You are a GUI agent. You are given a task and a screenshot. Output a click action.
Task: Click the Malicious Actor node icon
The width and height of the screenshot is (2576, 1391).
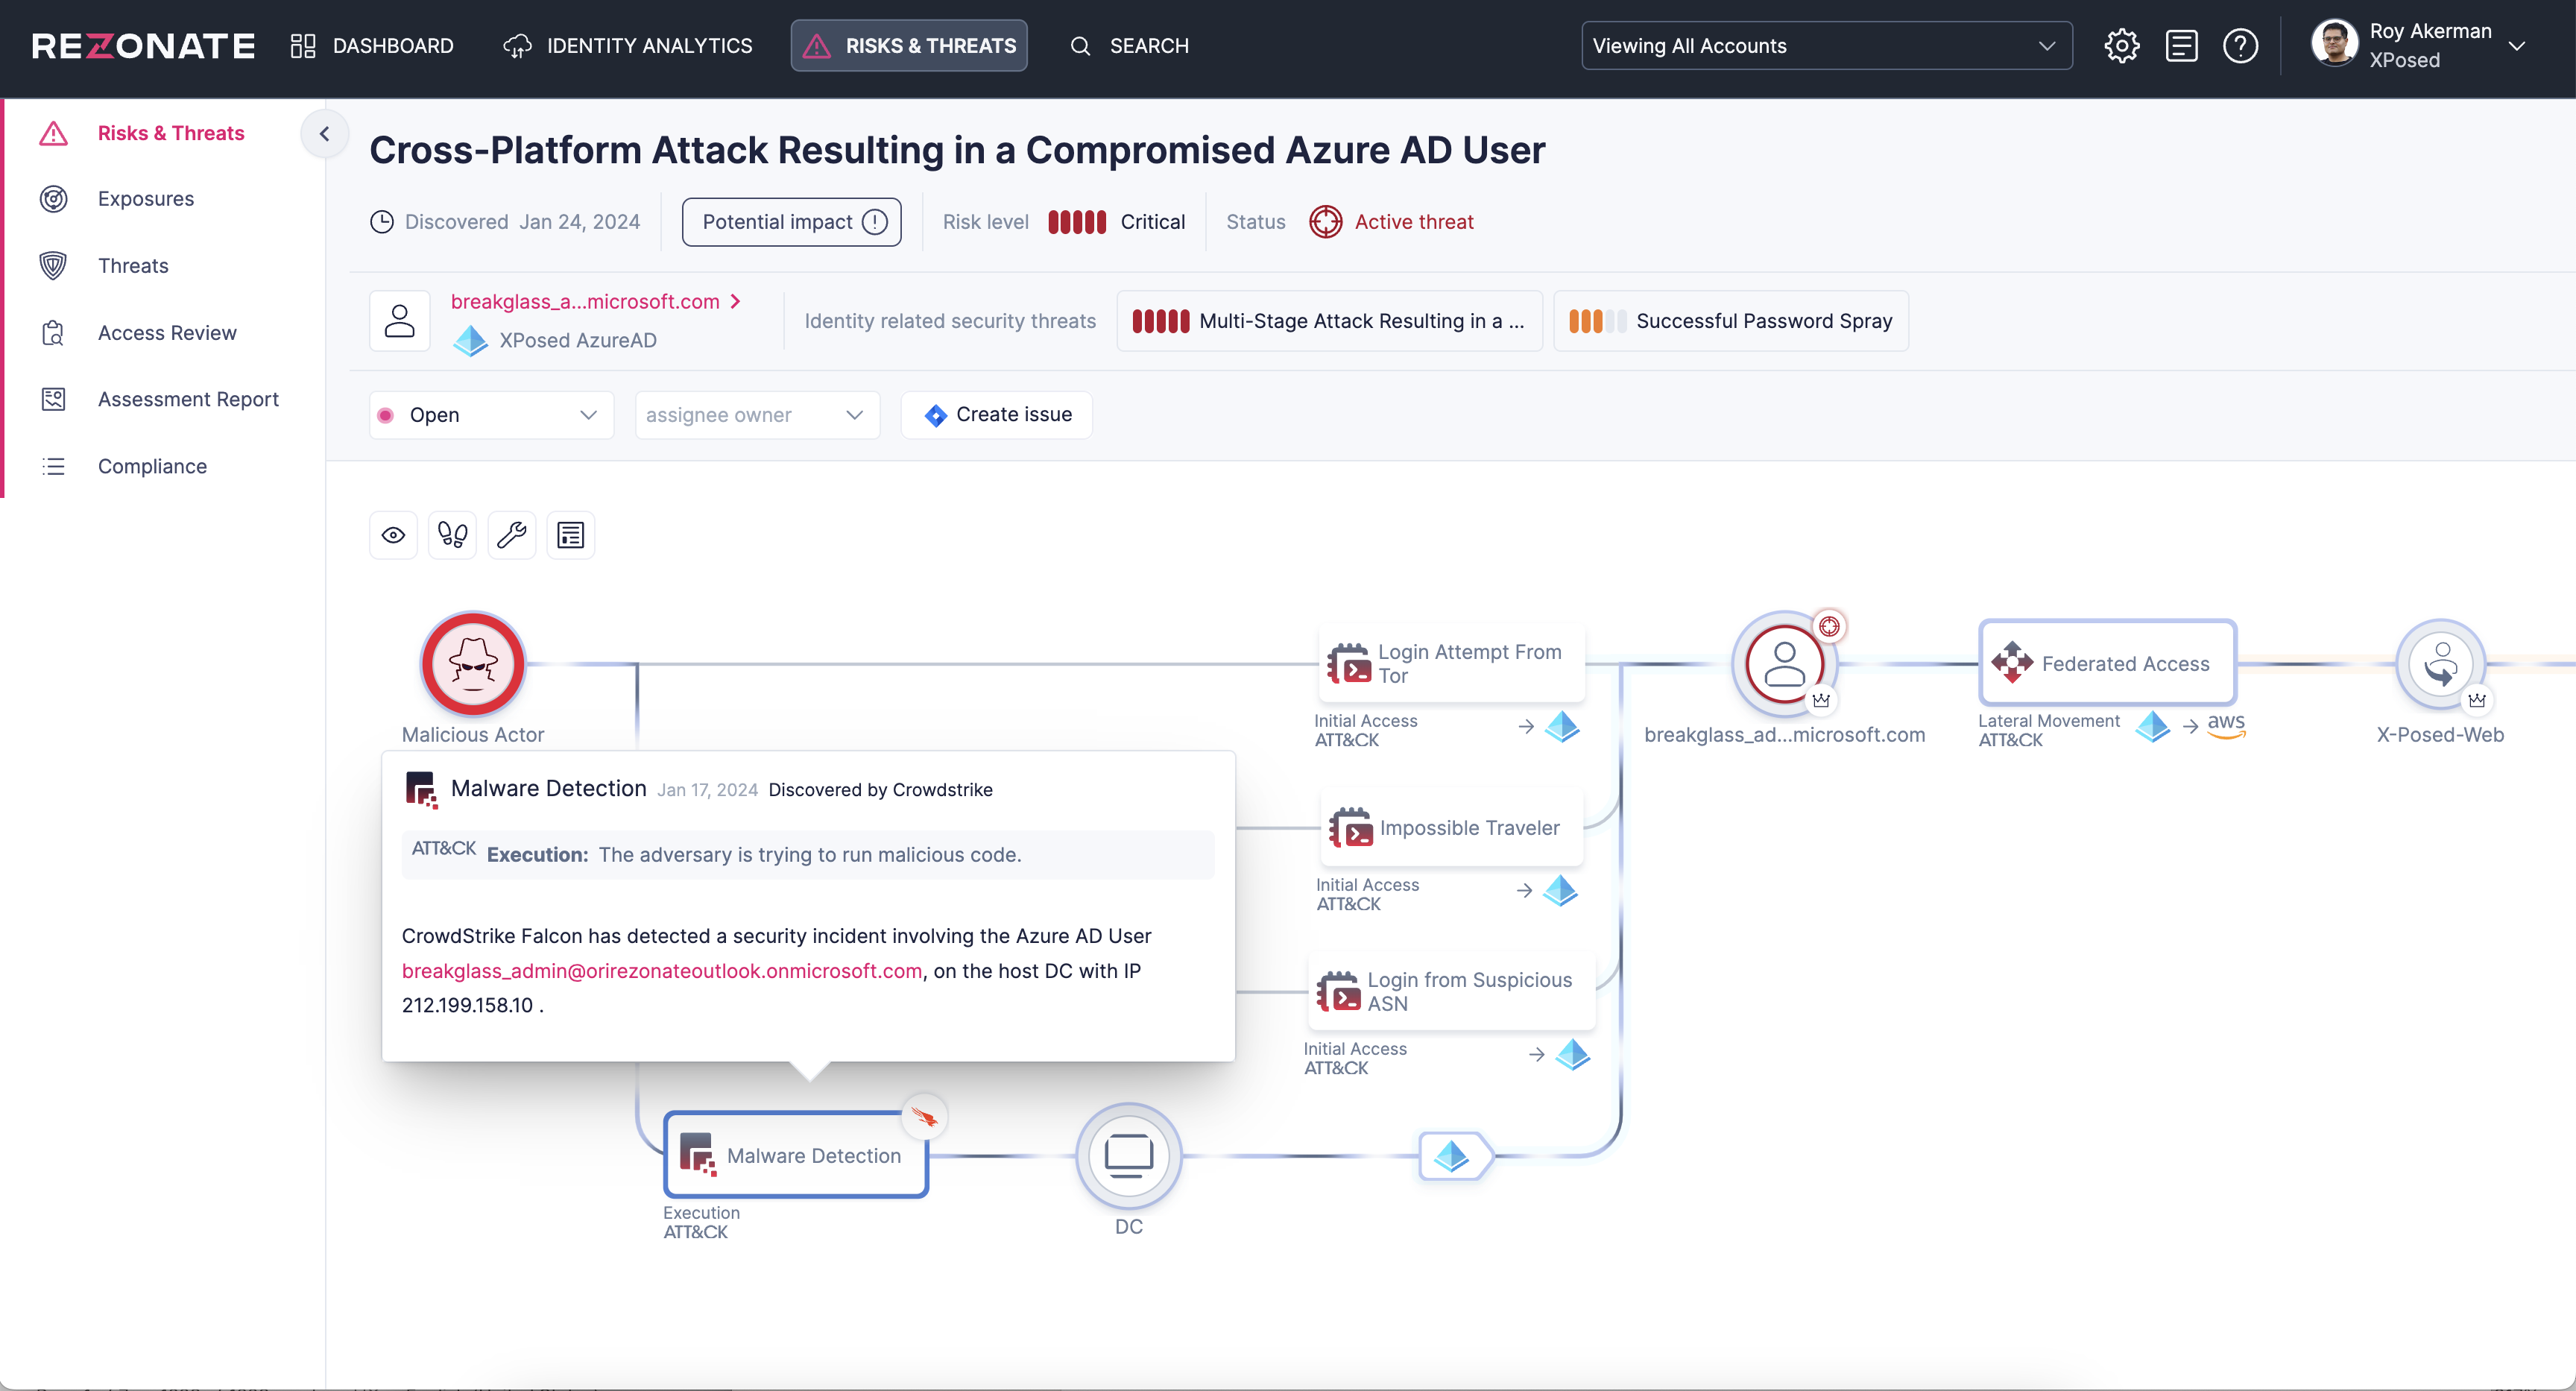click(473, 664)
